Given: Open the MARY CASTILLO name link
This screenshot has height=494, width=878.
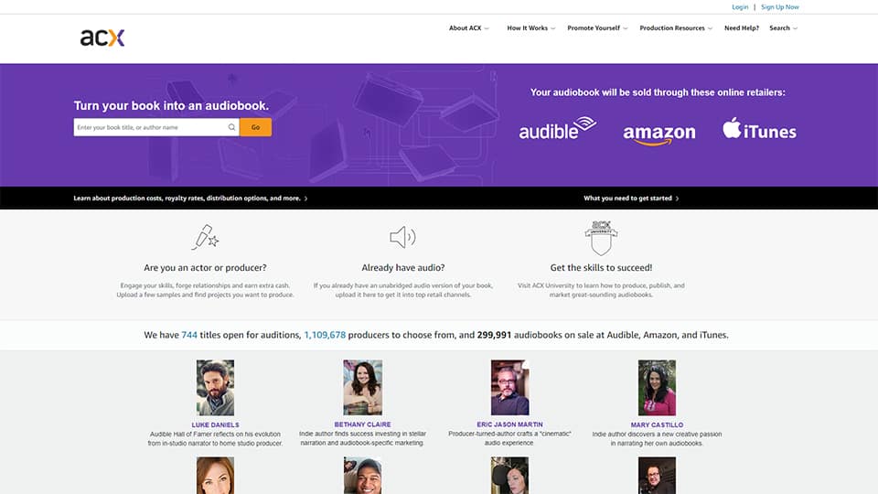Looking at the screenshot, I should [x=657, y=425].
